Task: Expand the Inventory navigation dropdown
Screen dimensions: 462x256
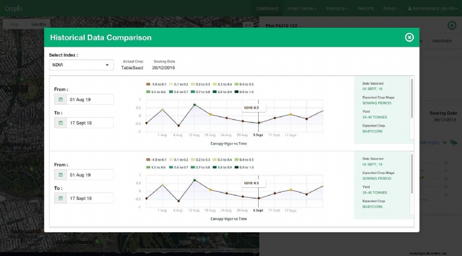Action: 337,9
